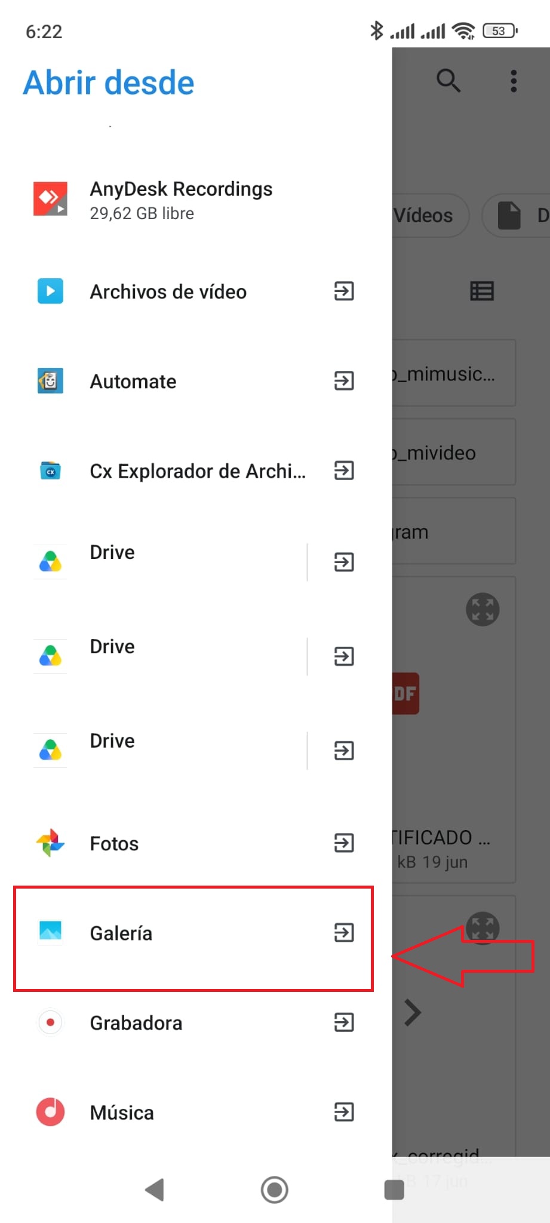The image size is (550, 1223).
Task: Tap the Grabadora recorder icon
Action: (x=50, y=1022)
